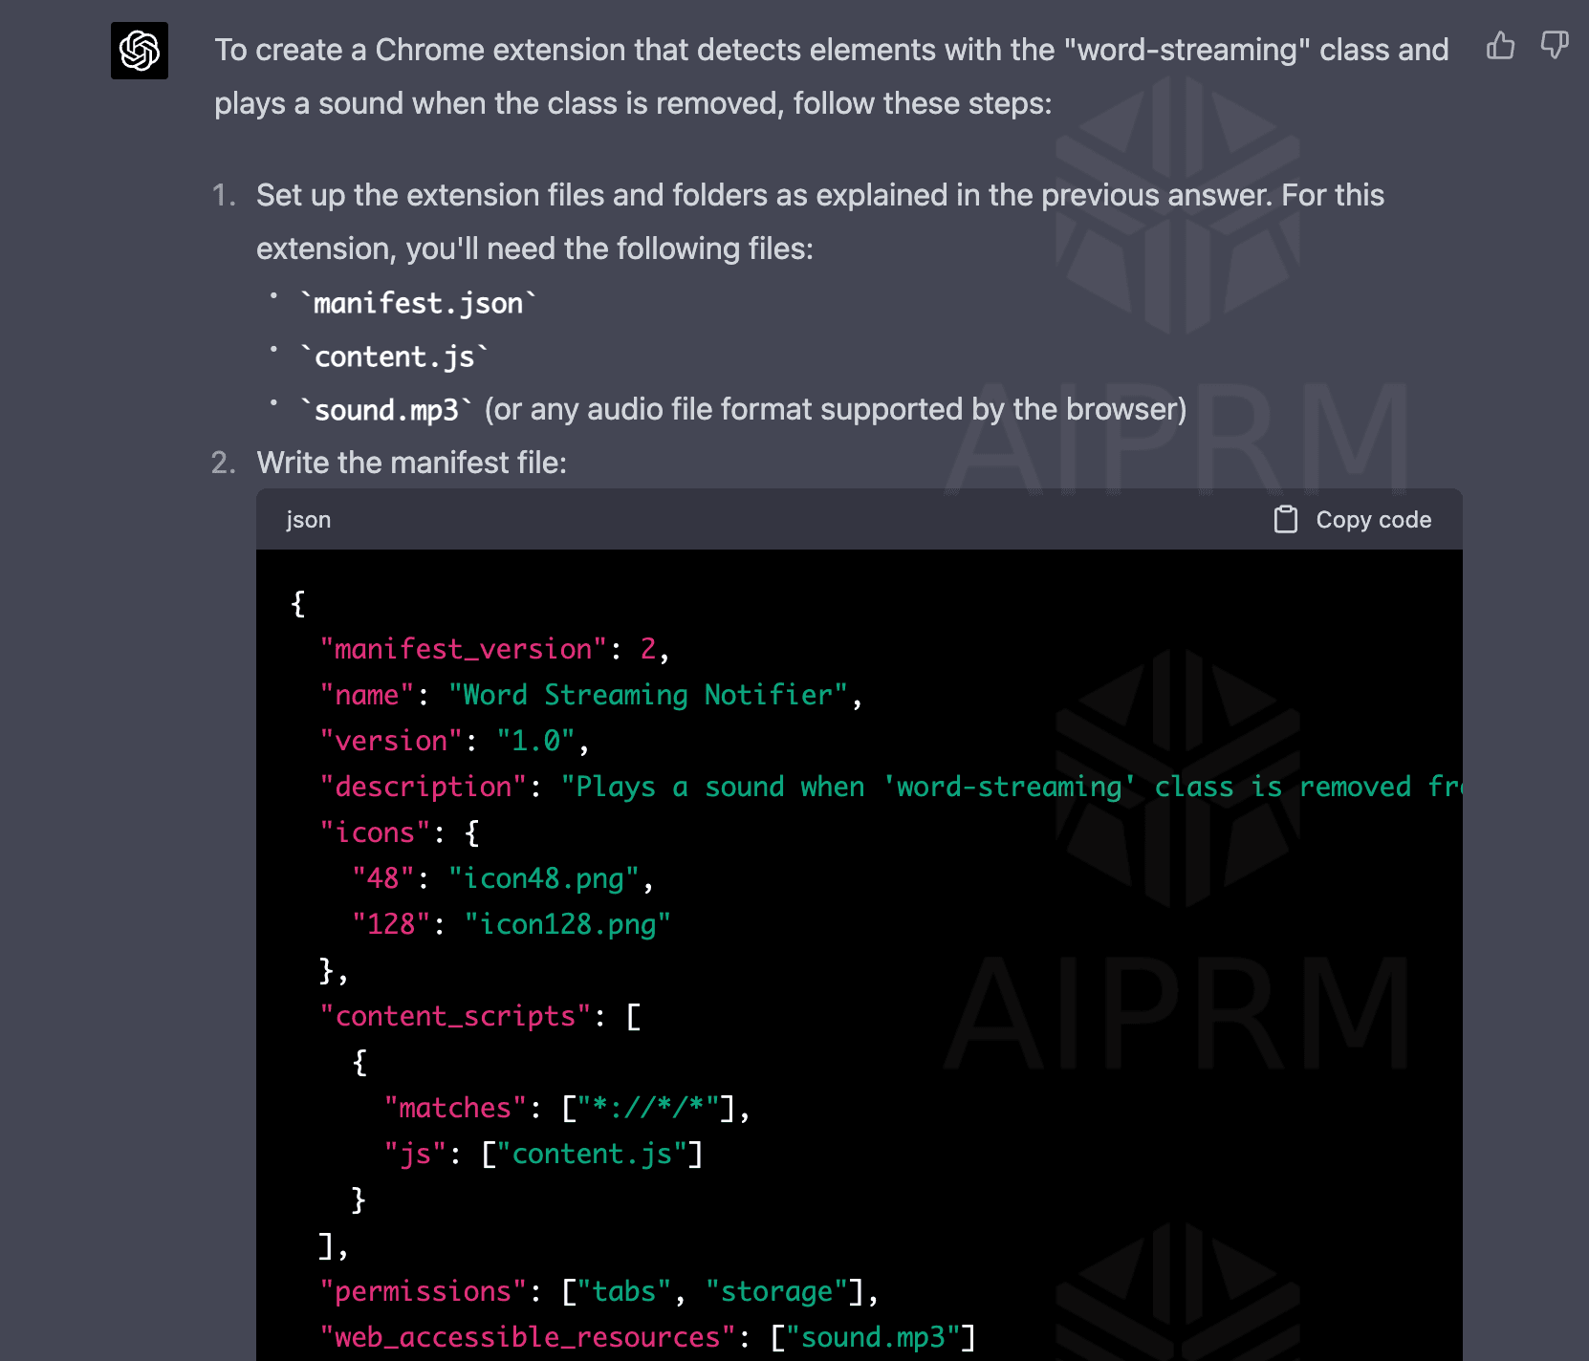Image resolution: width=1589 pixels, height=1361 pixels.
Task: Click the "manifest_version" key in code
Action: 464,649
